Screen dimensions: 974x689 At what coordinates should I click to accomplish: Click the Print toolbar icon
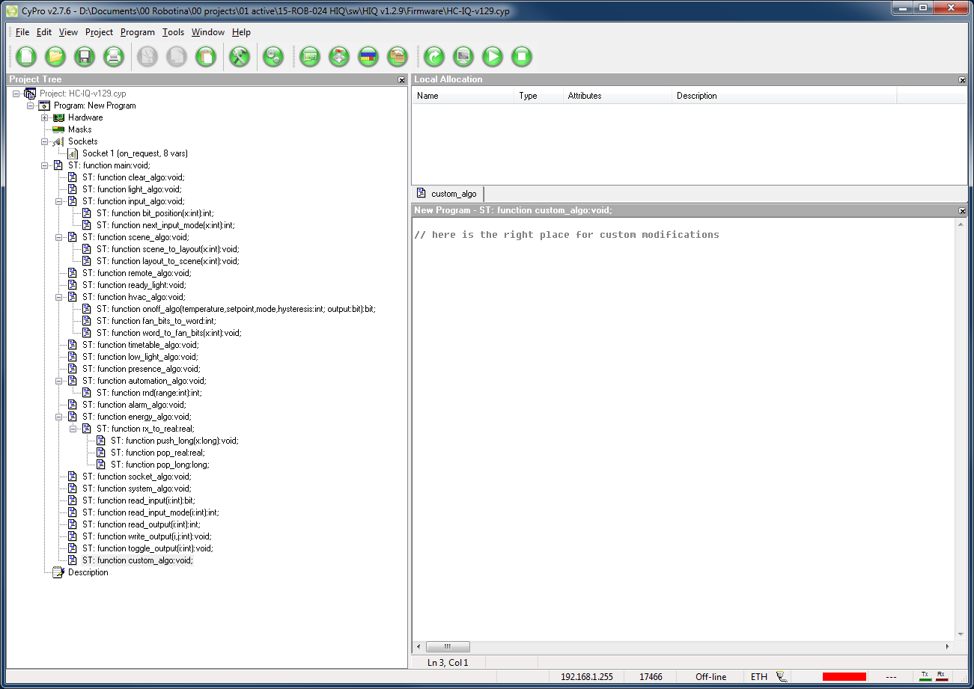113,56
